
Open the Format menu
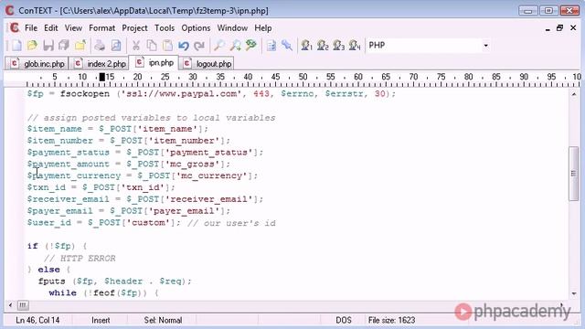[x=101, y=28]
